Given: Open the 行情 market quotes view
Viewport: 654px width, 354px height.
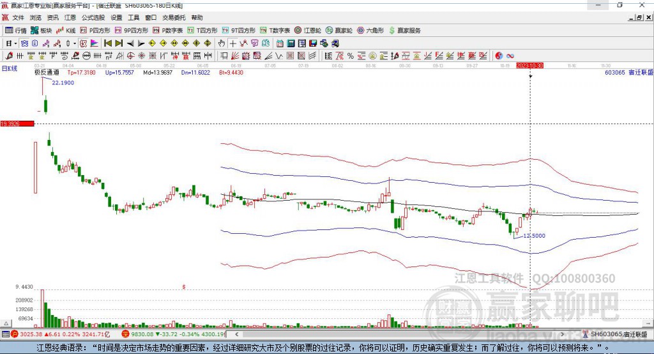Looking at the screenshot, I should point(16,31).
